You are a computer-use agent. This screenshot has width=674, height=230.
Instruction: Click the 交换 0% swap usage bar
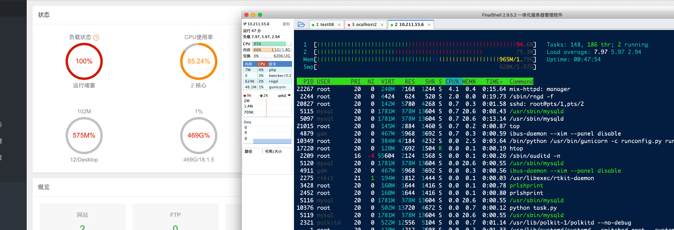272,56
